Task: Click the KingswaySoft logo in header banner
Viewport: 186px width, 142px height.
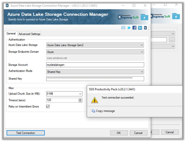Action: click(130, 17)
